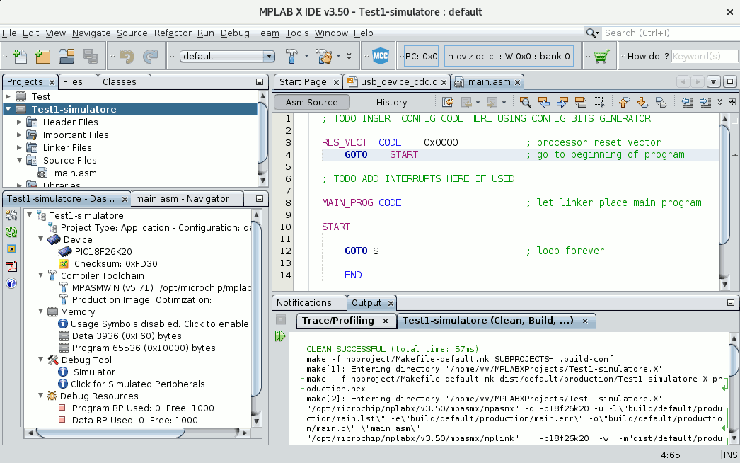Screen dimensions: 740x463
Task: Open the Clean and Build dropdown arrow
Action: click(338, 56)
